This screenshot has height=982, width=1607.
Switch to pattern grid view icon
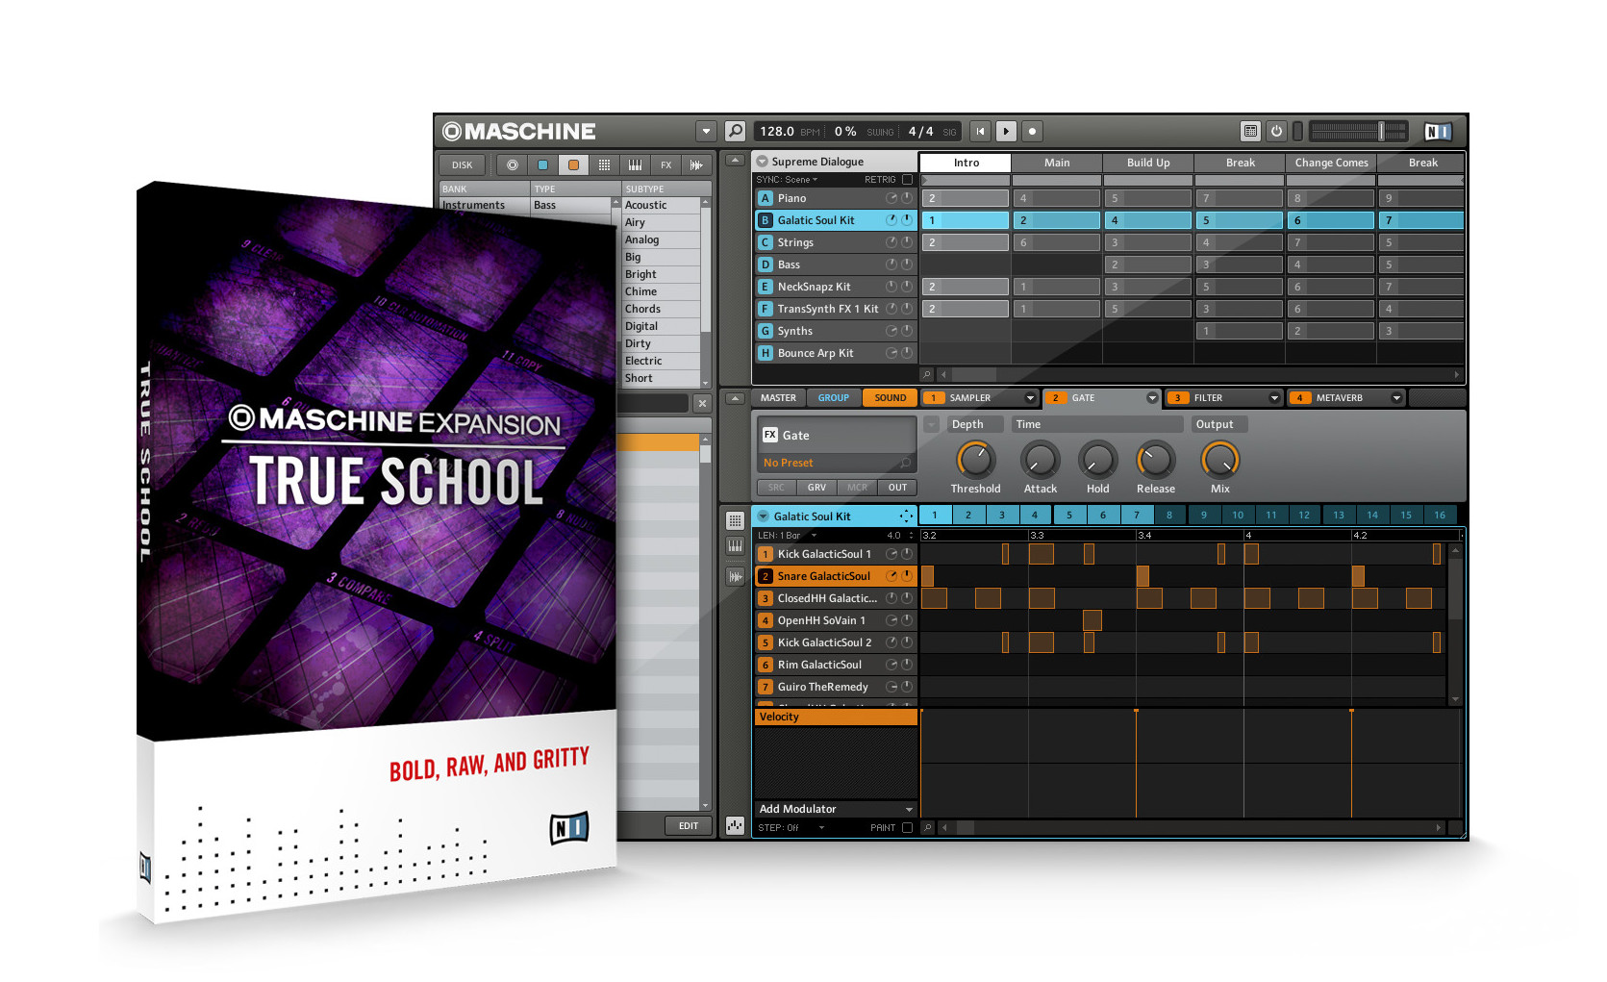click(735, 520)
